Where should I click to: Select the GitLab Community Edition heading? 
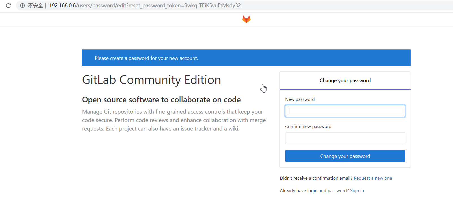151,80
